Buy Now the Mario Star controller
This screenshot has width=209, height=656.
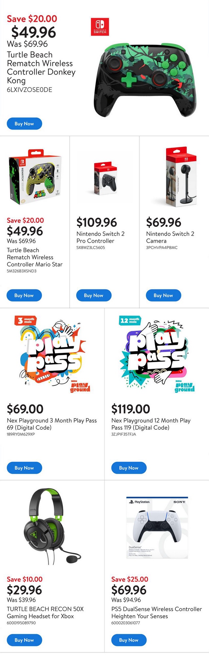coord(24,295)
